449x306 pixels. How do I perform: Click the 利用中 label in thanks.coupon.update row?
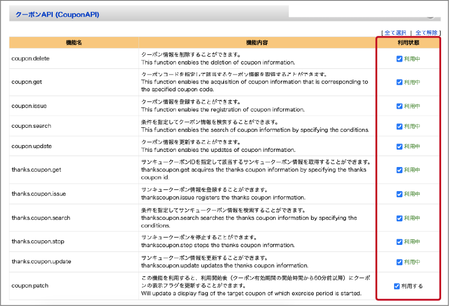412,262
